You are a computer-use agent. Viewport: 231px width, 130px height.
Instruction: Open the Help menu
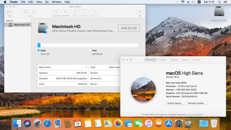67,2
